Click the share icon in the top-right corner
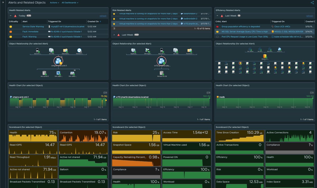Viewport: 317px width, 188px height. point(313,2)
